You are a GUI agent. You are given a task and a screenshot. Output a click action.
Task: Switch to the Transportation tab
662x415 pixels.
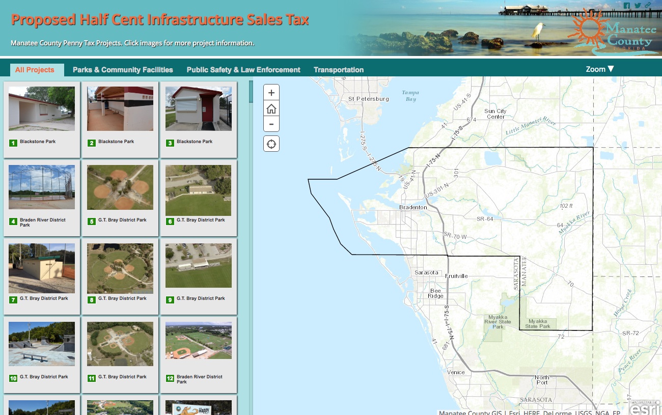(339, 70)
